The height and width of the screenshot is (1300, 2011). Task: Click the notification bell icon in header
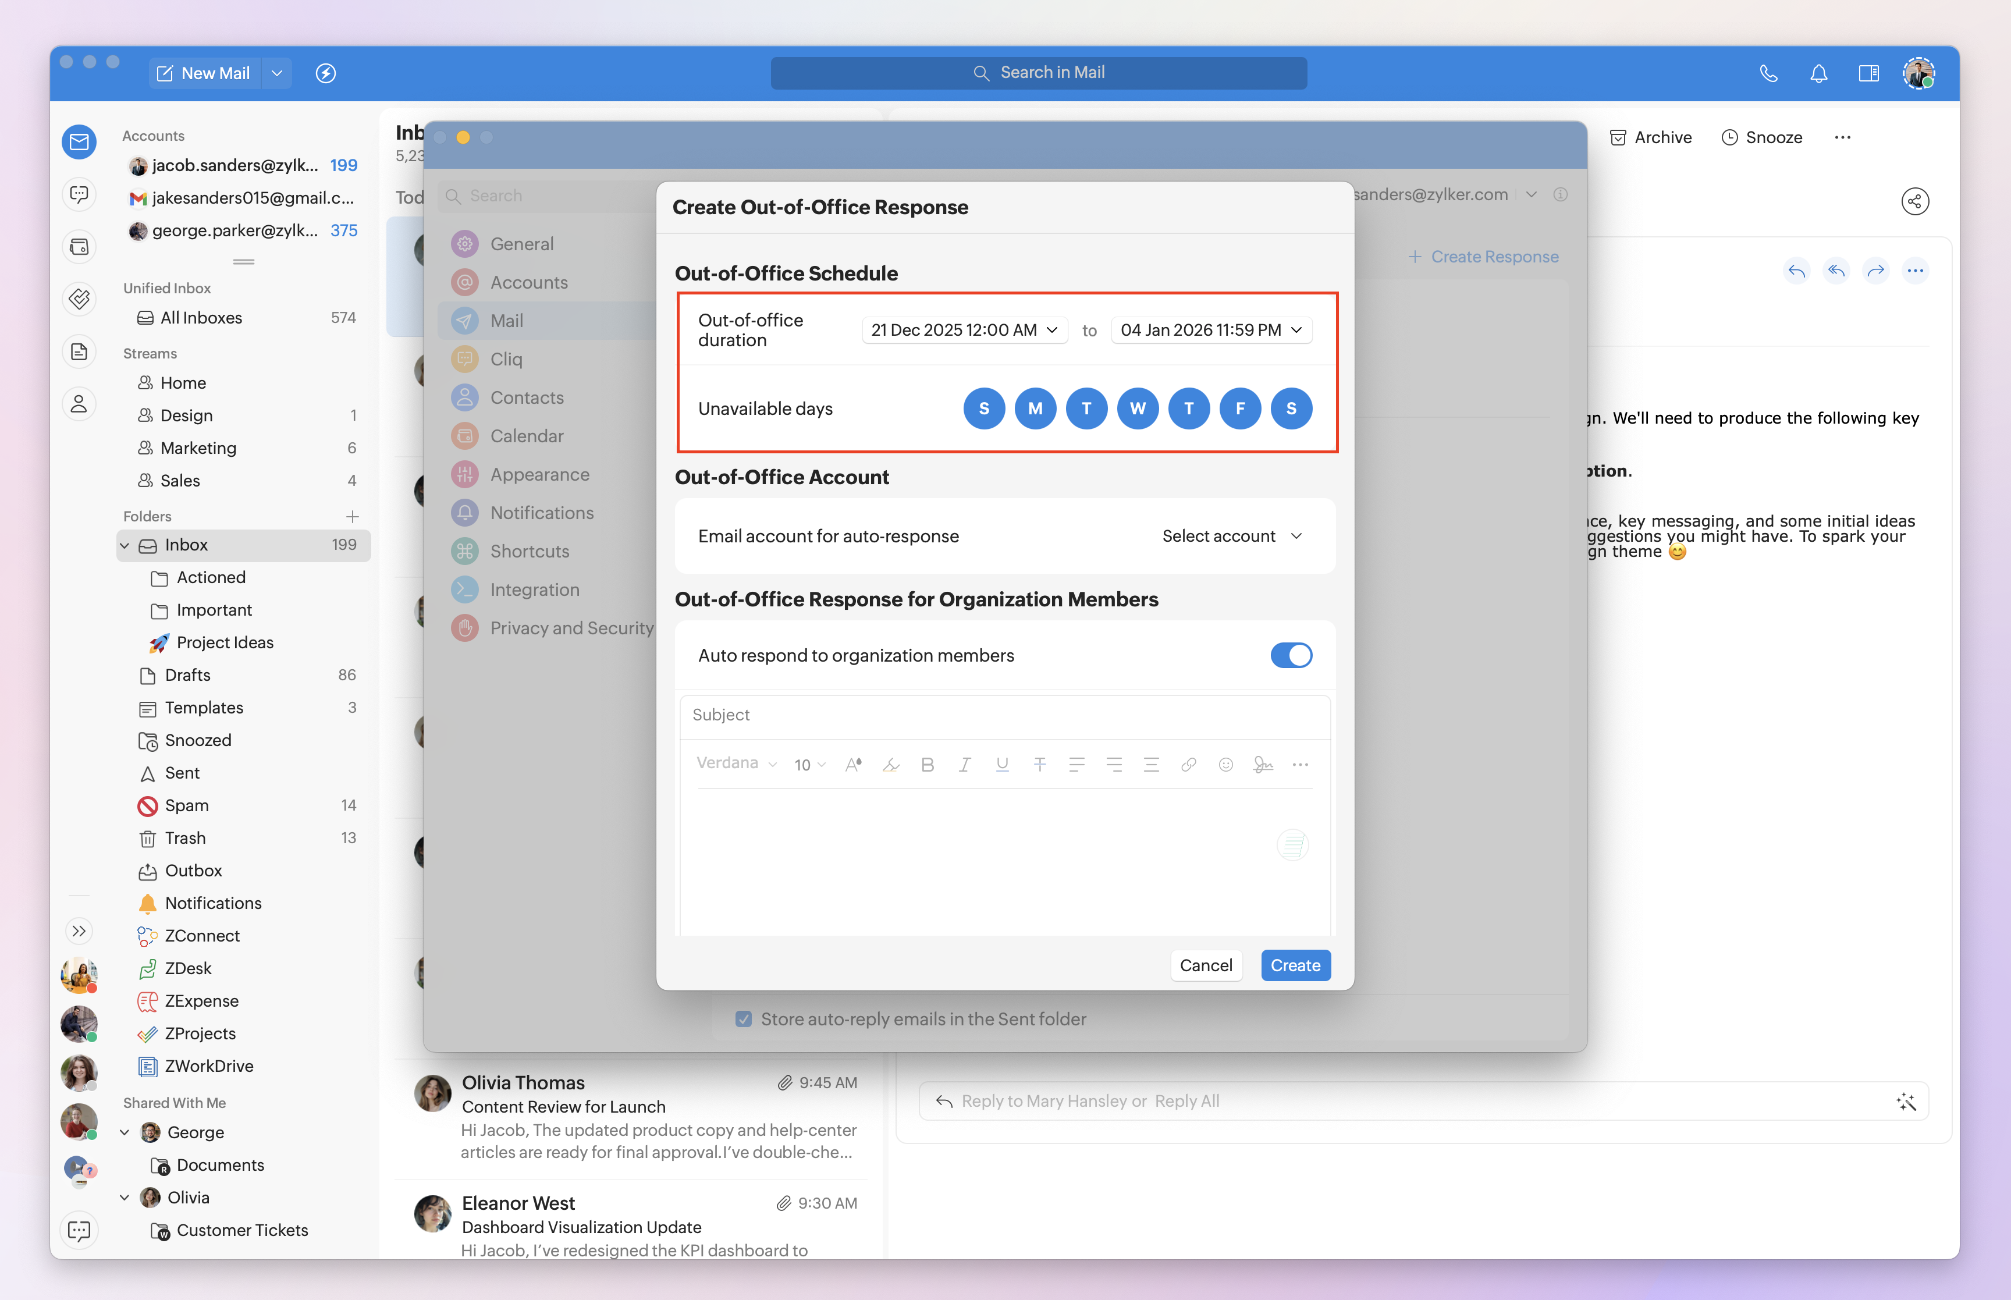point(1818,73)
